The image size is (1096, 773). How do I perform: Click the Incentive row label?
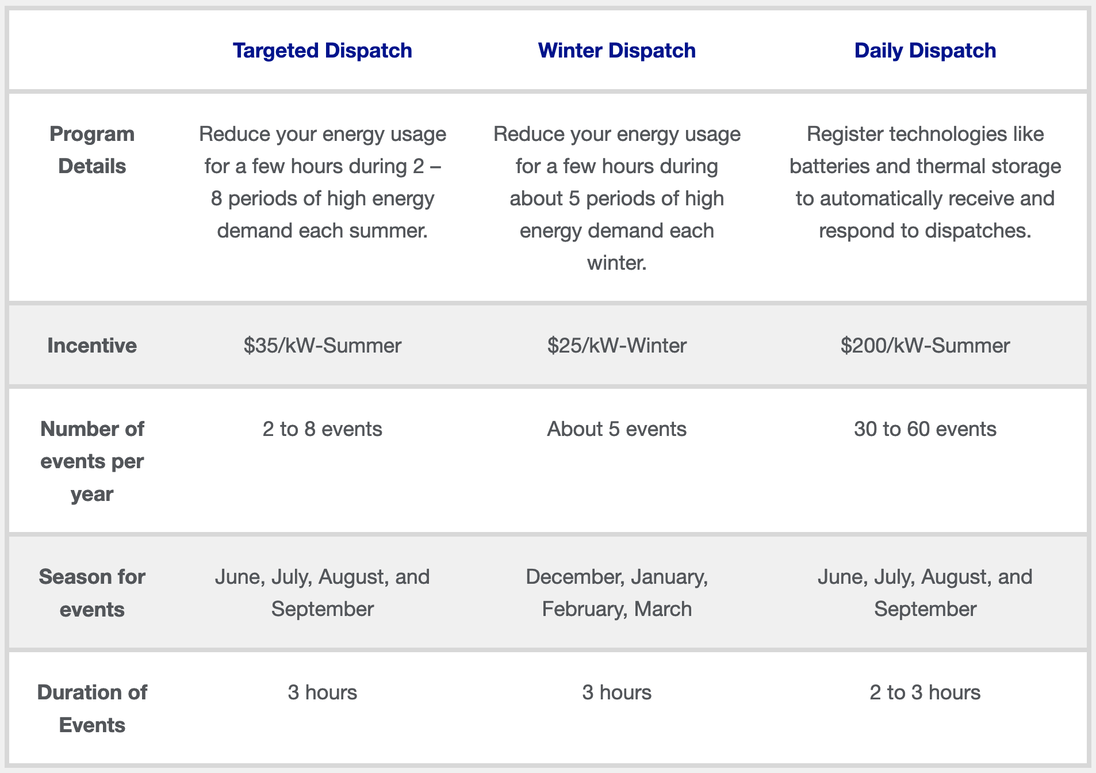pyautogui.click(x=92, y=346)
